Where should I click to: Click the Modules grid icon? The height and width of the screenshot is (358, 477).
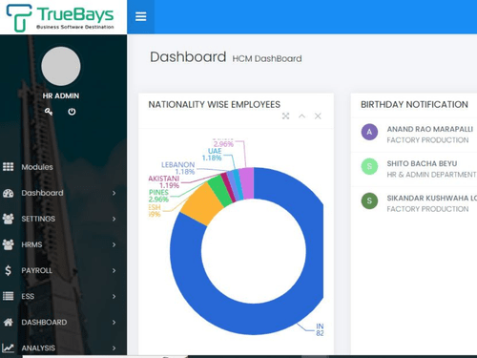click(9, 167)
